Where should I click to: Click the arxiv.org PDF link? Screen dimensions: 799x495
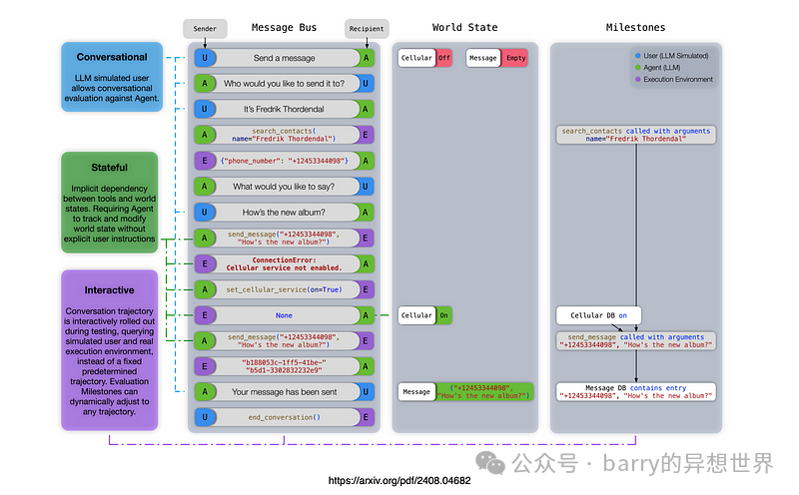(399, 481)
